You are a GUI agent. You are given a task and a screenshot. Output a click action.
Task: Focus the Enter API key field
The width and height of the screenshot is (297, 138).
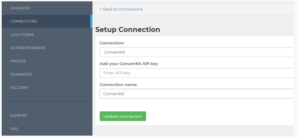196,73
